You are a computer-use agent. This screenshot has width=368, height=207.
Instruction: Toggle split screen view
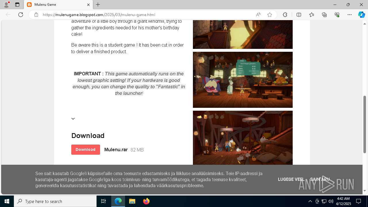(x=299, y=15)
